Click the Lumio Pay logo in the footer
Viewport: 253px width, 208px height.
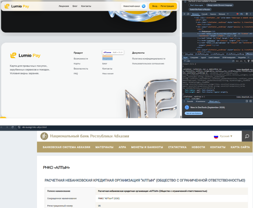25,56
